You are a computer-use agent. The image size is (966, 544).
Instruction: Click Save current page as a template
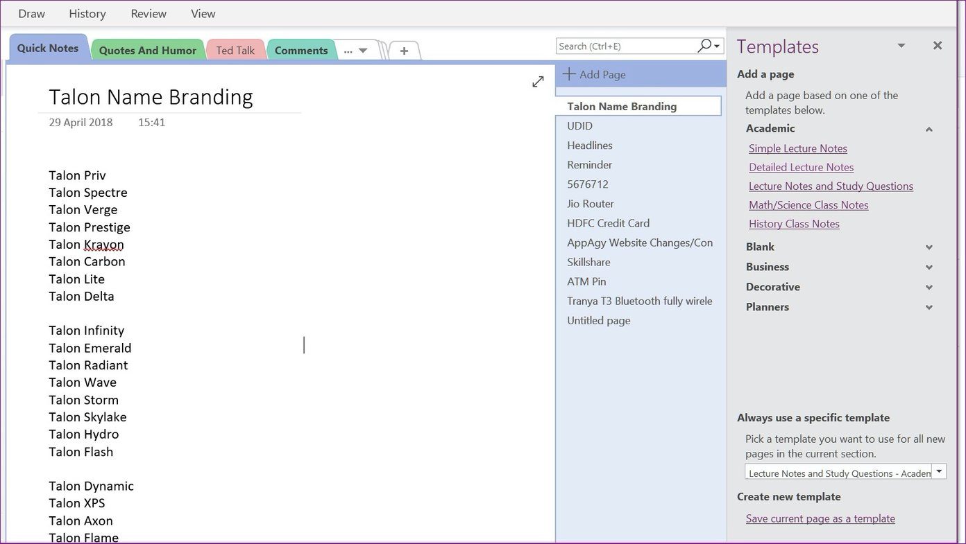820,518
